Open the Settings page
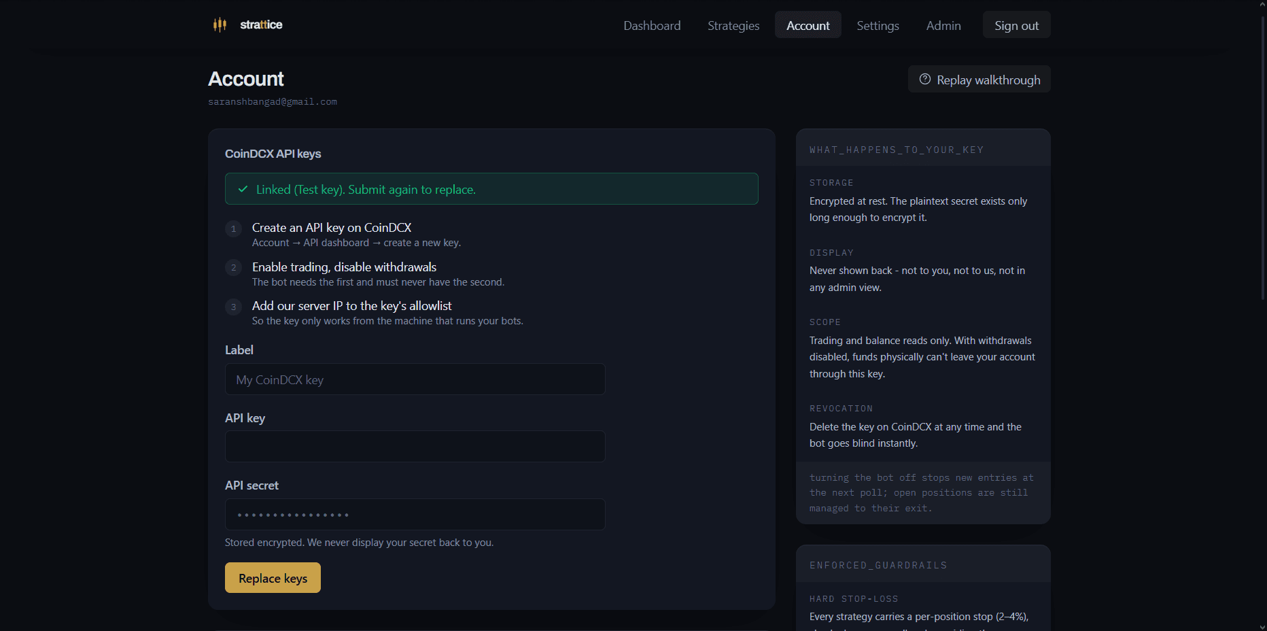The image size is (1267, 631). (x=878, y=25)
